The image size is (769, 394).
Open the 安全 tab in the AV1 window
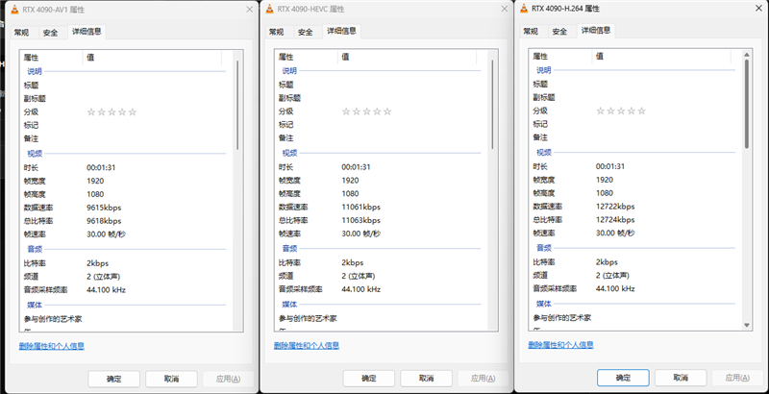[51, 33]
